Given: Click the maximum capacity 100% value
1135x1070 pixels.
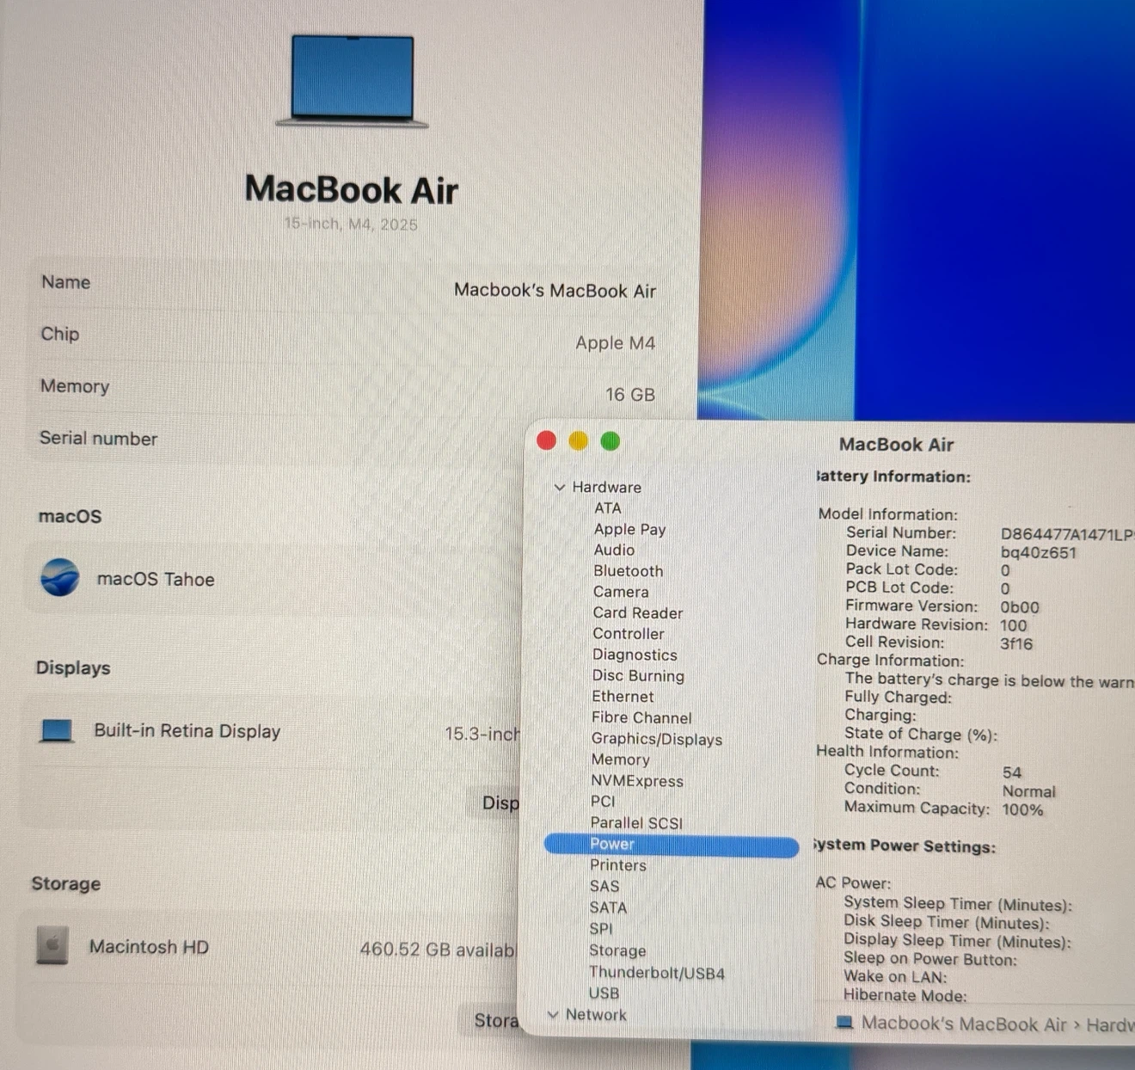Looking at the screenshot, I should click(1022, 809).
